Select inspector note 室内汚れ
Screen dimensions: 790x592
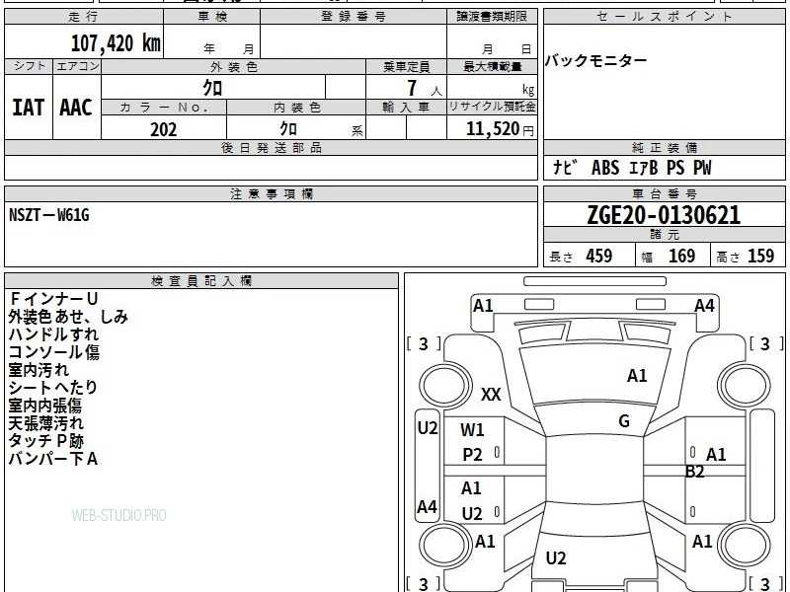pyautogui.click(x=39, y=370)
